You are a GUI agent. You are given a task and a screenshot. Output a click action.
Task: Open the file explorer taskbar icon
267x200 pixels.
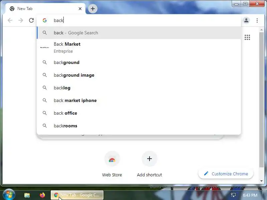pyautogui.click(x=27, y=195)
